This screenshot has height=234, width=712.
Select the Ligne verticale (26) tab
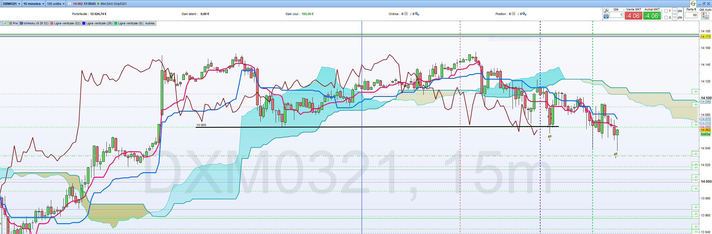(x=97, y=23)
